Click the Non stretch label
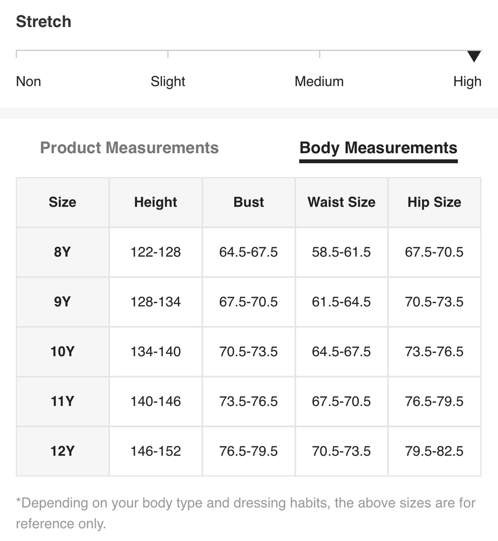The height and width of the screenshot is (541, 498). [29, 81]
